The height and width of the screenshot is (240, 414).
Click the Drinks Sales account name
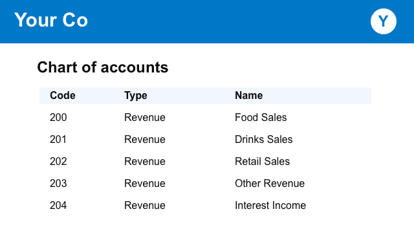[264, 139]
